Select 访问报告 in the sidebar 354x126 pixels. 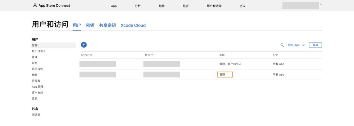pos(37,69)
